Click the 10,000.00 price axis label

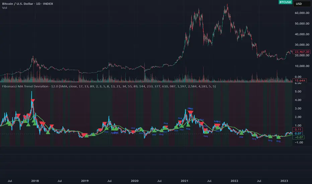[302, 66]
